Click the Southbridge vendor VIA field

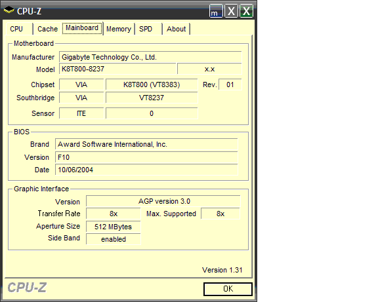click(x=81, y=98)
